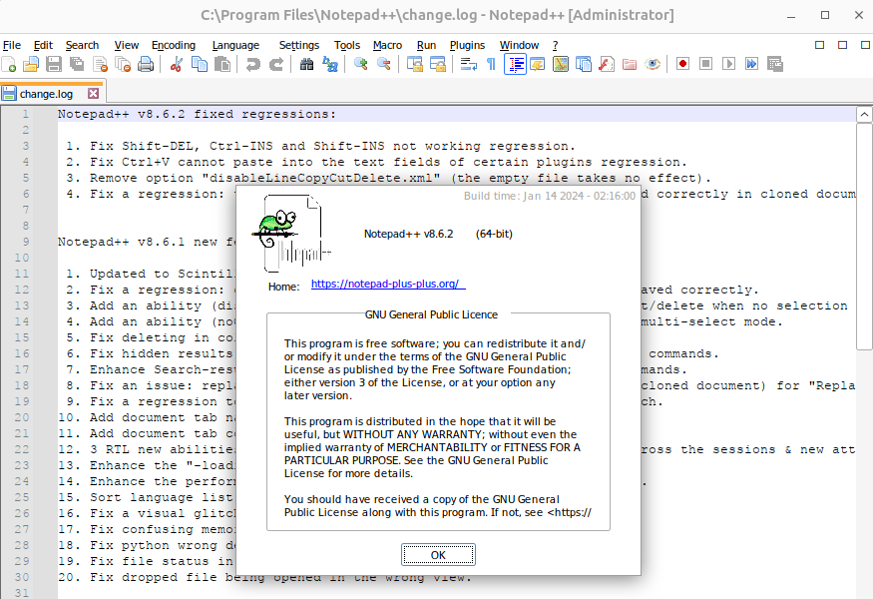Start macro recording with red dot icon
Image resolution: width=873 pixels, height=599 pixels.
(682, 64)
